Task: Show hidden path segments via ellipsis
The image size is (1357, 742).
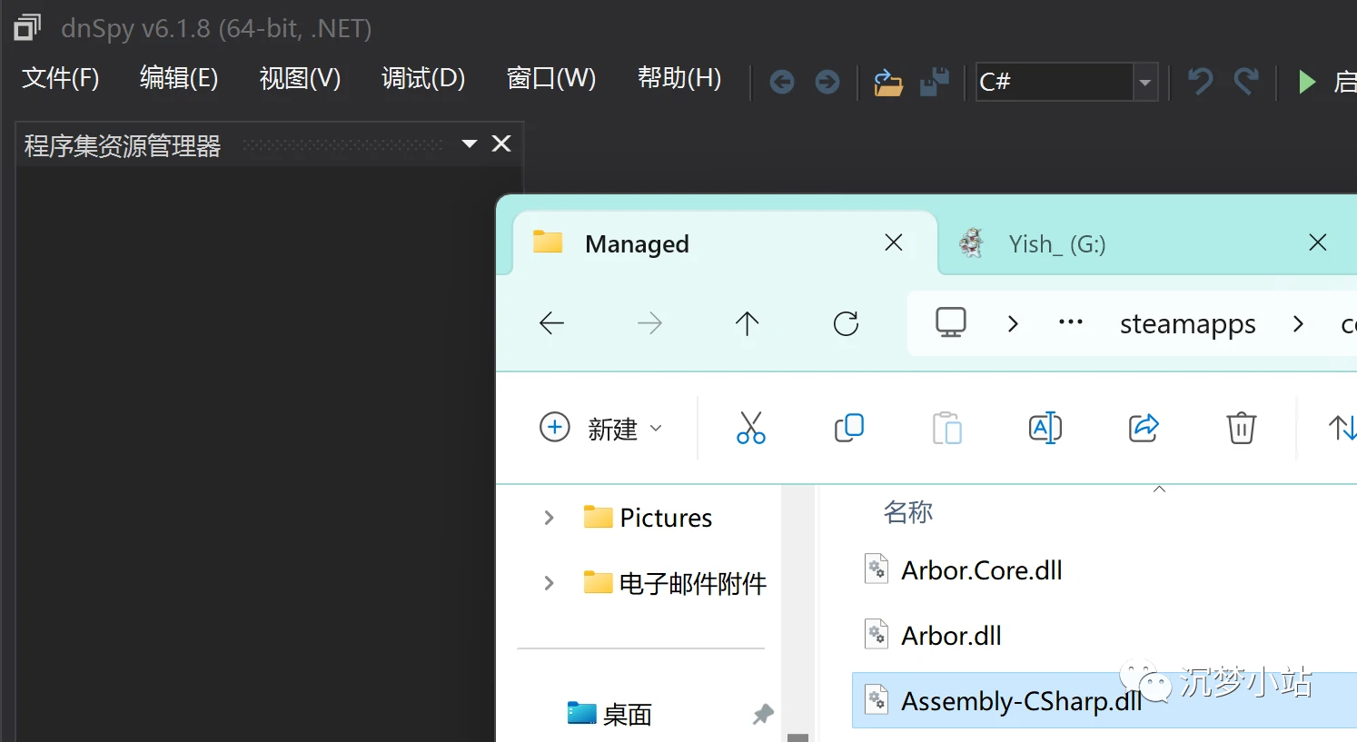Action: coord(1071,323)
